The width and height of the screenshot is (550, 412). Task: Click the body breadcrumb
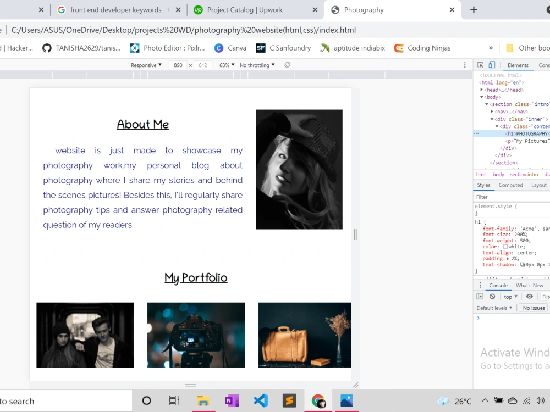click(498, 175)
